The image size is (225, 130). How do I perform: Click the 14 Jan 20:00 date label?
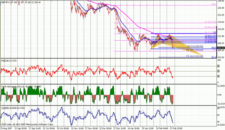[134, 128]
